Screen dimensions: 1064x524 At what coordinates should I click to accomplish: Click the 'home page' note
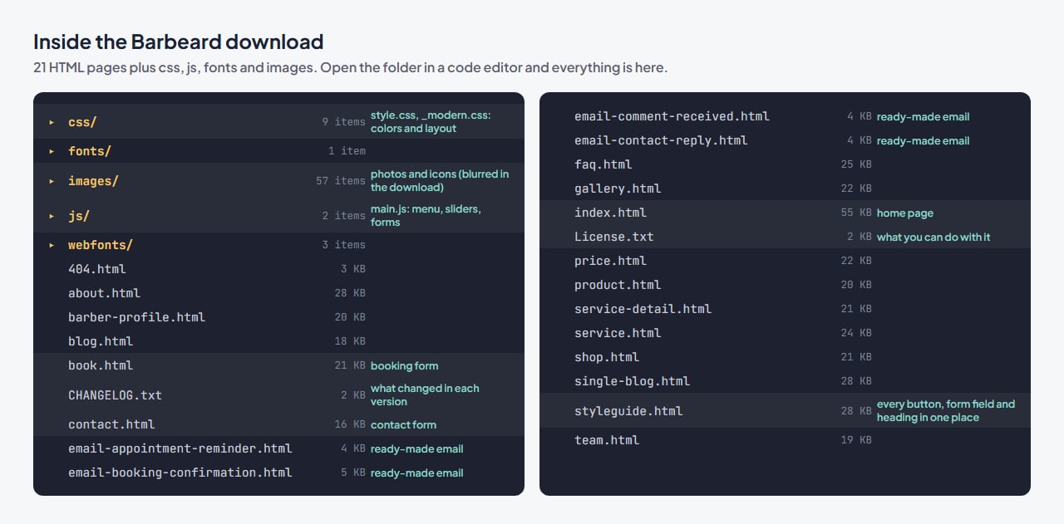905,213
